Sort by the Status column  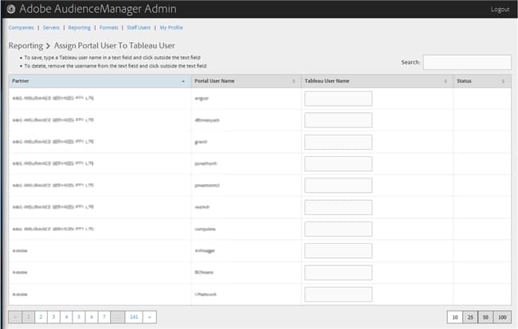coord(482,81)
